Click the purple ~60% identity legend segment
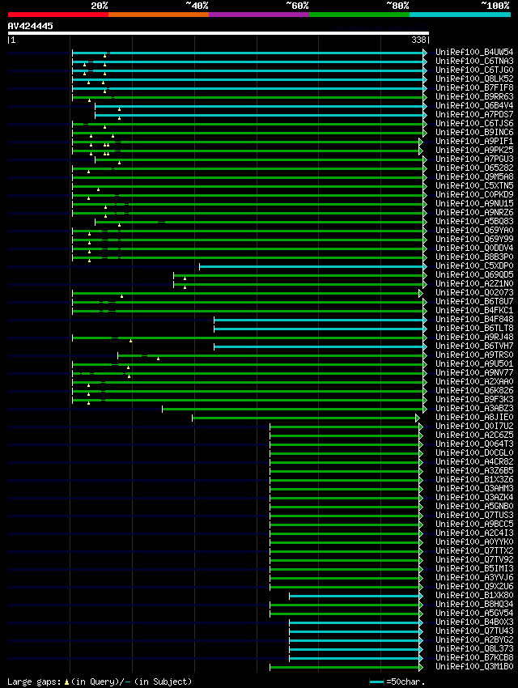Viewport: 518px width, 688px height. click(259, 15)
